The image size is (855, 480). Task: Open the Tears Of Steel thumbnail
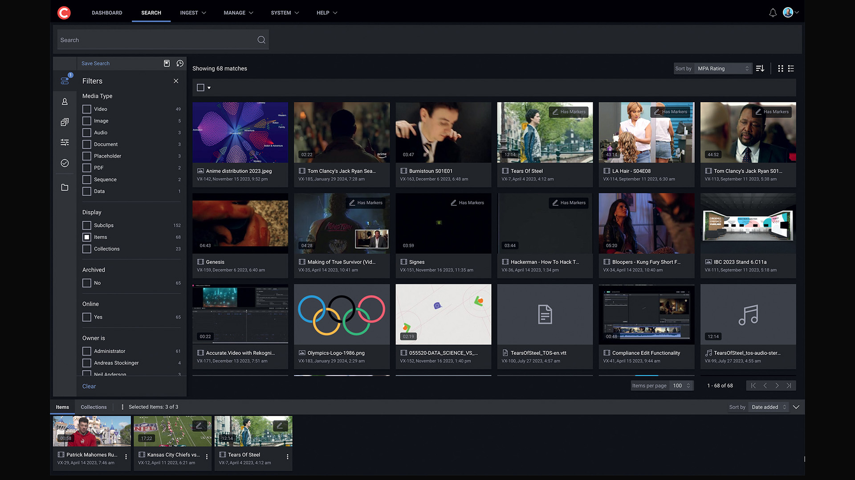point(545,132)
